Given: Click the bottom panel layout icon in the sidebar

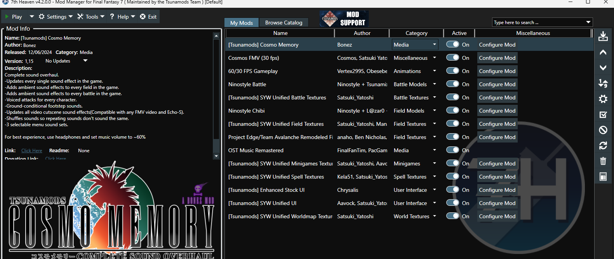Looking at the screenshot, I should tap(603, 177).
